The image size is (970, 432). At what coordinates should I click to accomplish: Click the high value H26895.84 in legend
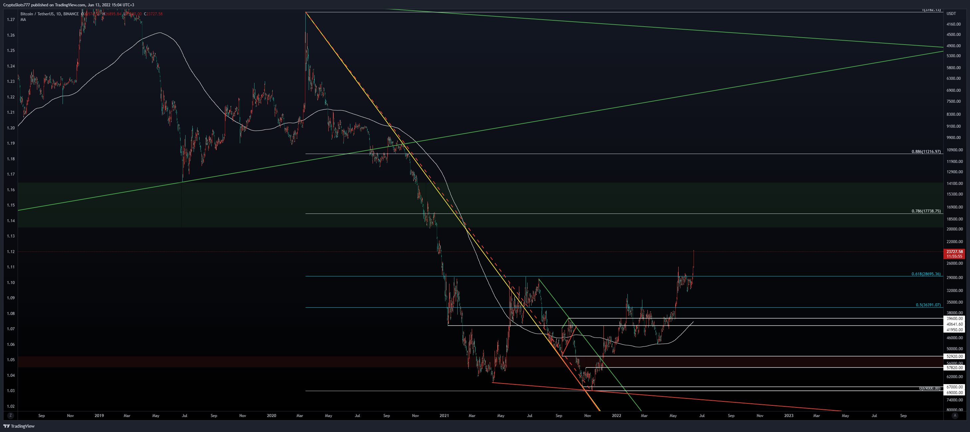112,14
